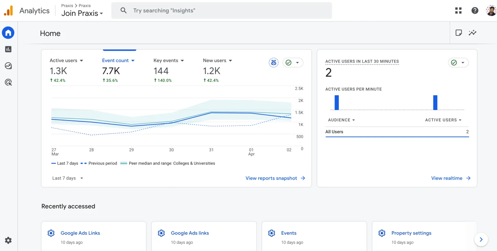Click the Peer median and range legend
Viewport: 497px width, 251px height.
(168, 163)
